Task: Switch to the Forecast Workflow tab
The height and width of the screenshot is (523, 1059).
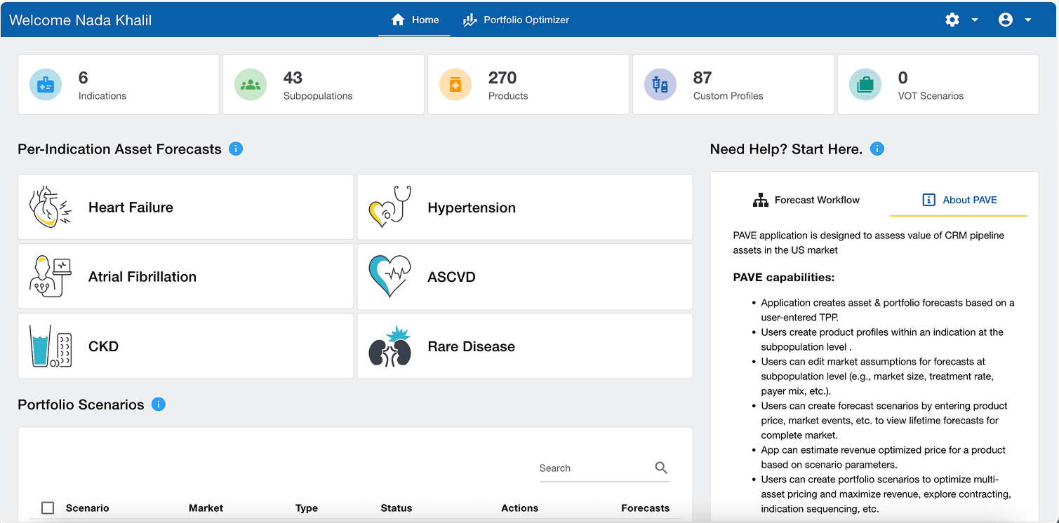Action: pyautogui.click(x=807, y=200)
